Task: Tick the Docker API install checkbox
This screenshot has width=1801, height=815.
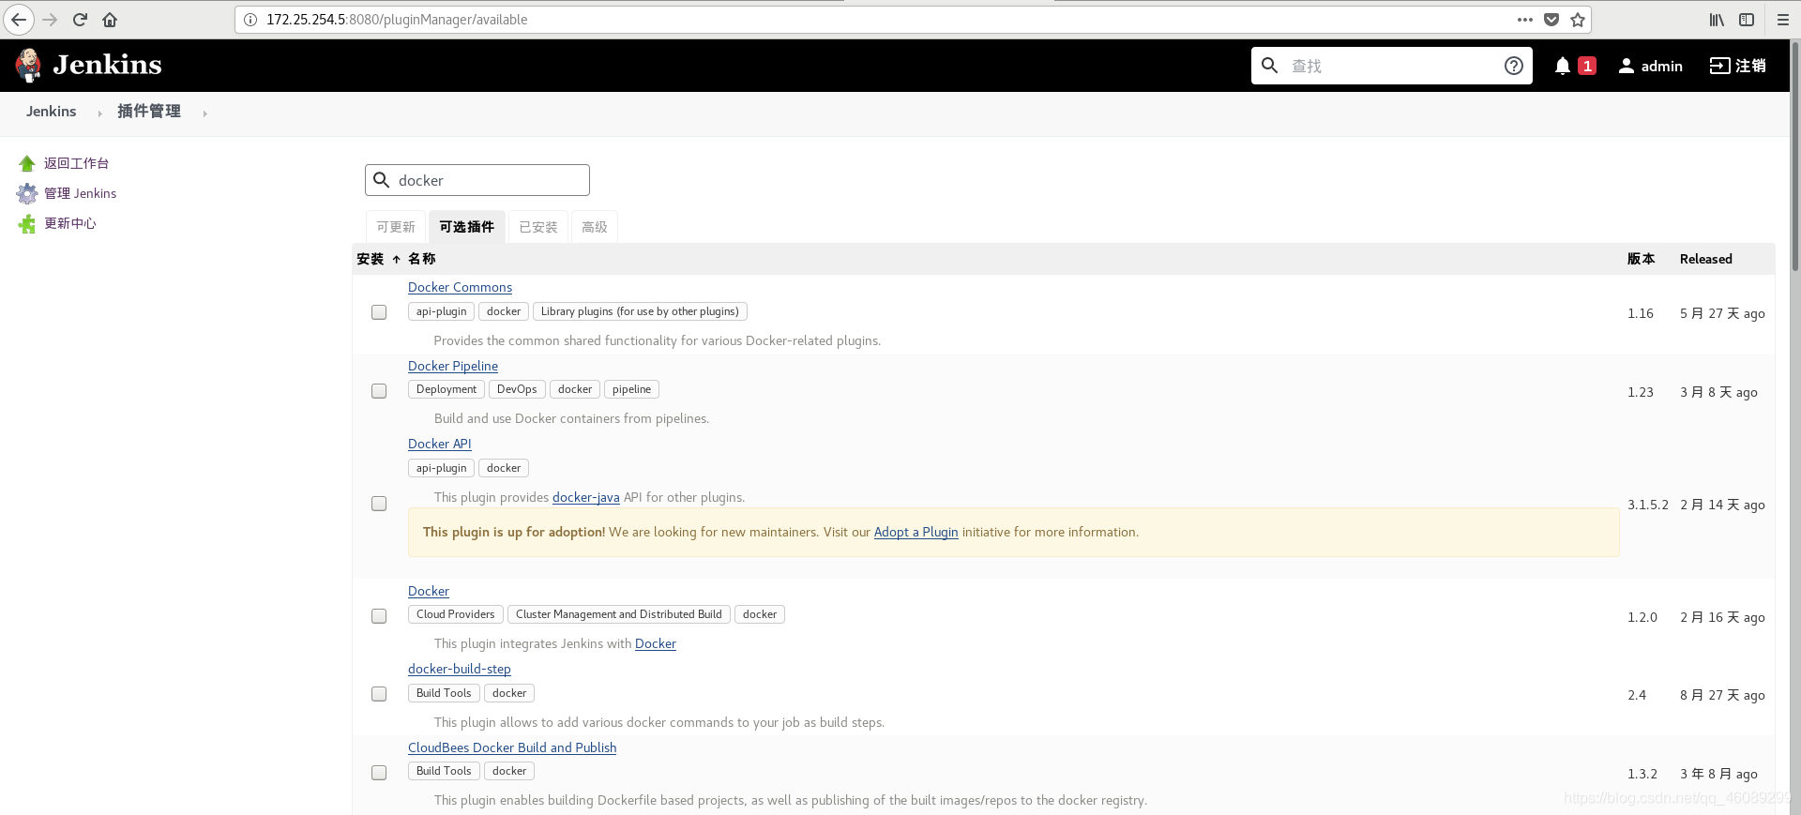Action: point(379,504)
